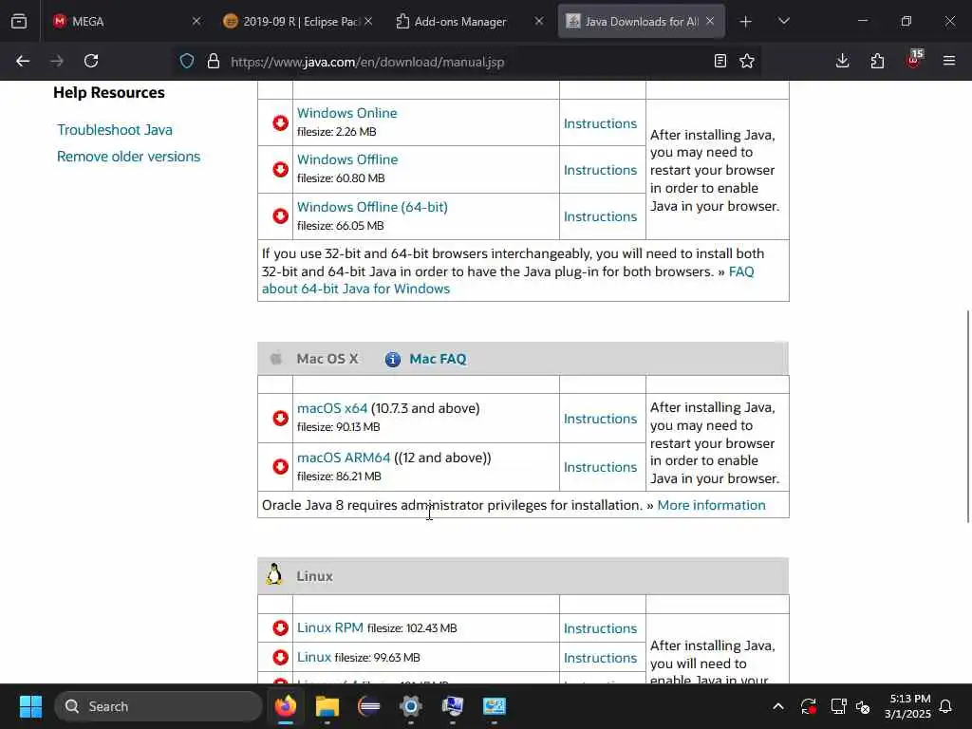Viewport: 972px width, 729px height.
Task: Open the Mac FAQ link
Action: click(x=438, y=359)
